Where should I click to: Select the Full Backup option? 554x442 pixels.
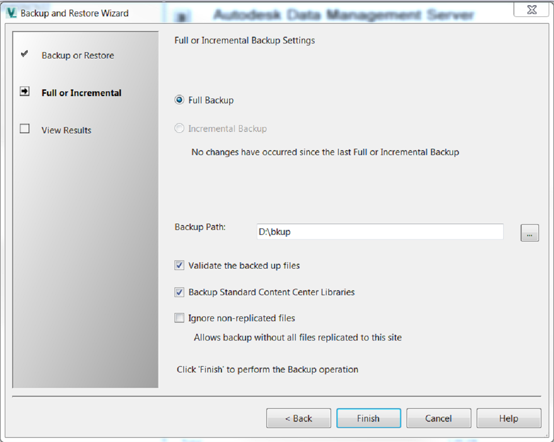coord(179,100)
